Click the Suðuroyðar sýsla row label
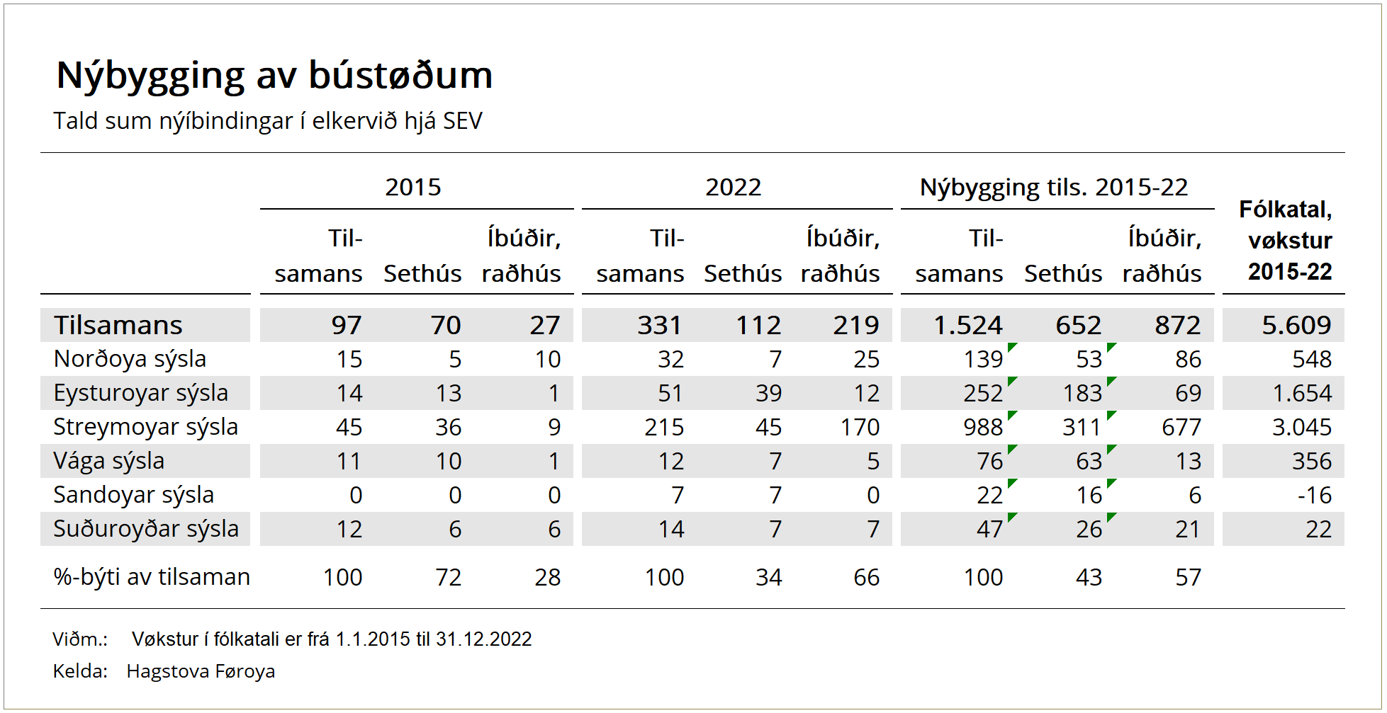 (145, 529)
